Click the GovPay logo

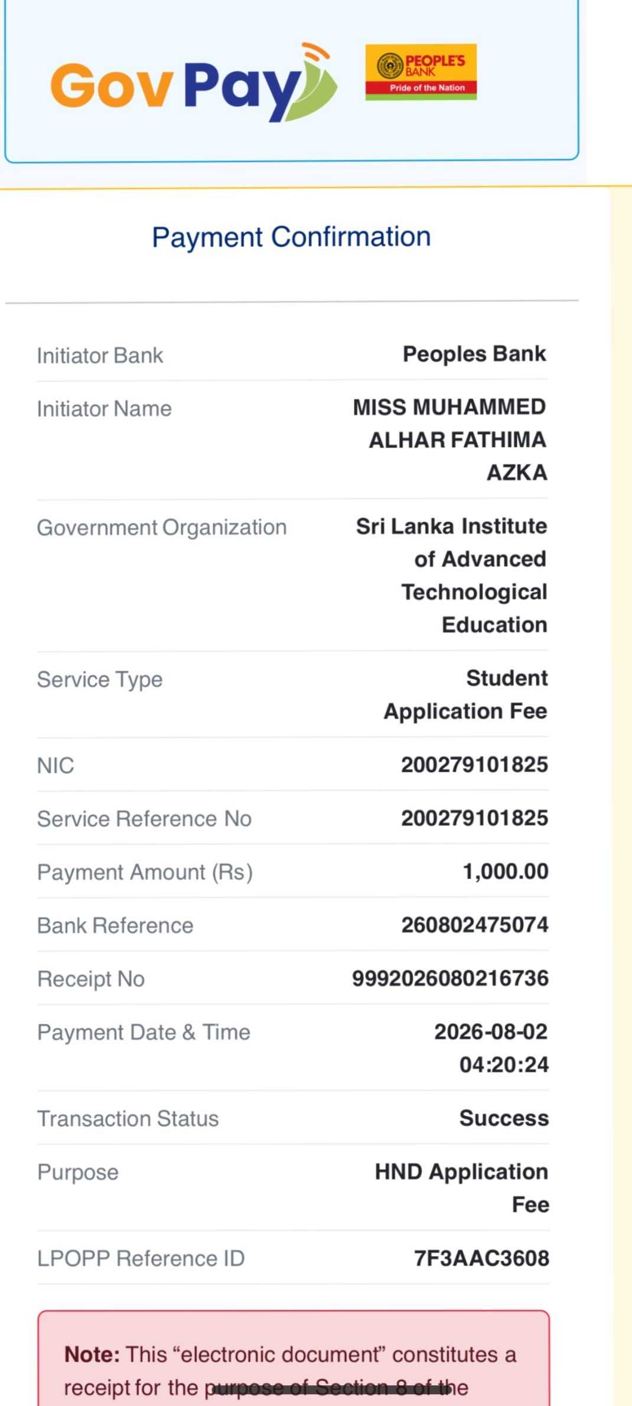pyautogui.click(x=194, y=83)
